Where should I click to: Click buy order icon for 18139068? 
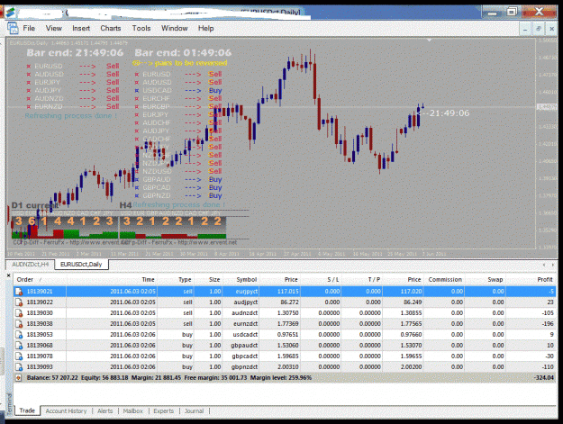19,346
